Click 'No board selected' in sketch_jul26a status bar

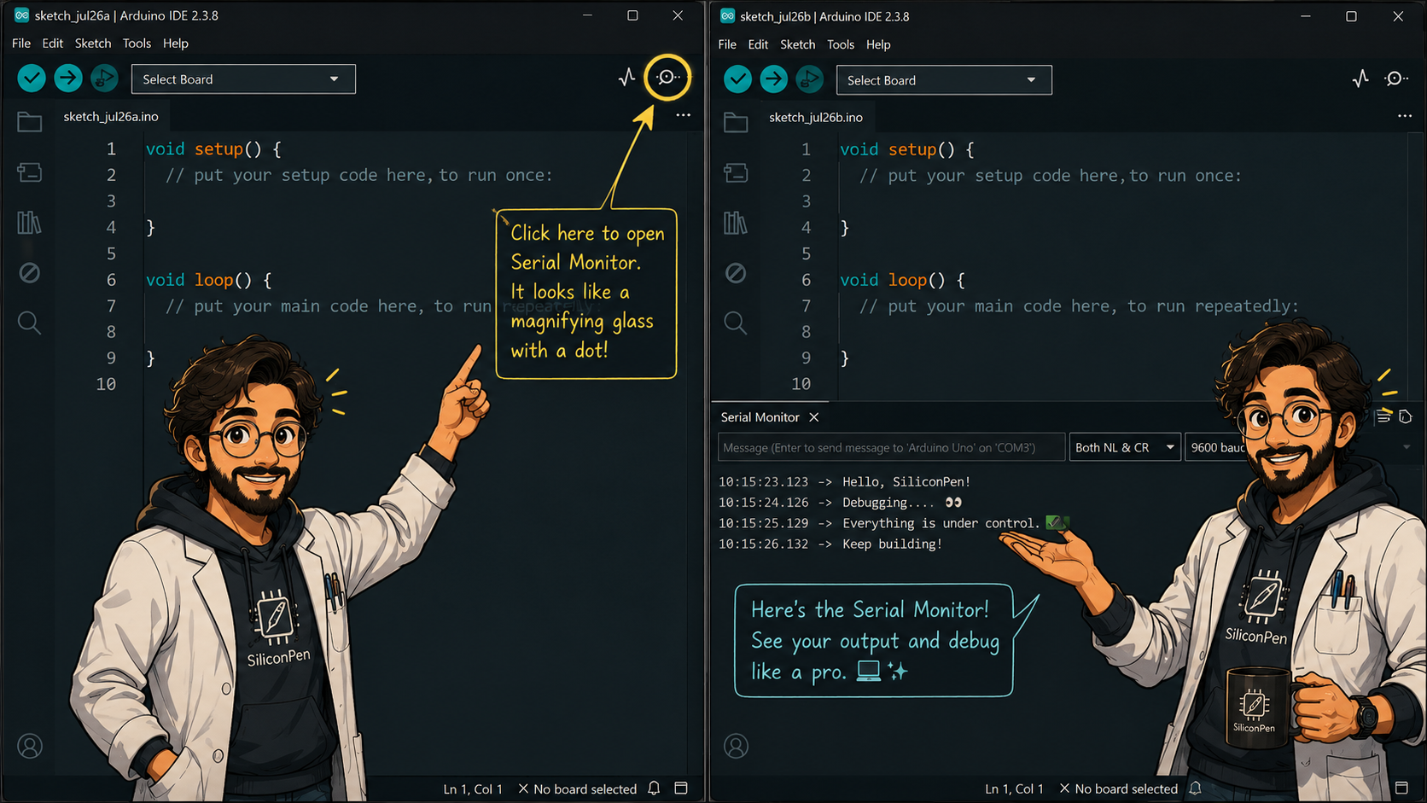click(578, 789)
